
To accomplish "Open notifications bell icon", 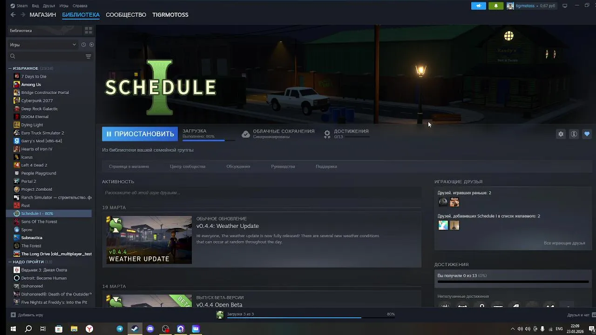I will (496, 6).
